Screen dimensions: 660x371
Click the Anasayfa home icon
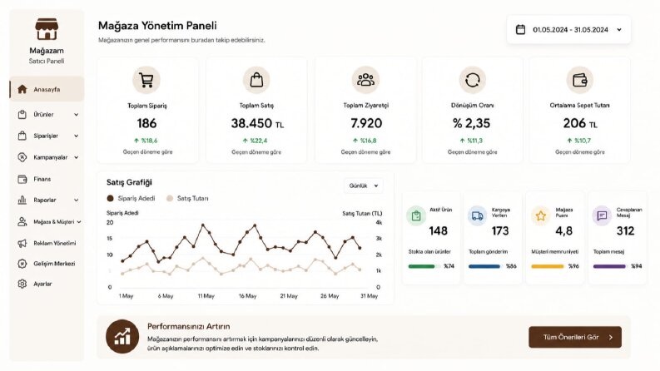[22, 89]
